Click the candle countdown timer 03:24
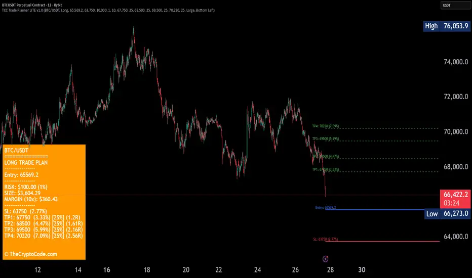The height and width of the screenshot is (278, 472). [x=452, y=203]
